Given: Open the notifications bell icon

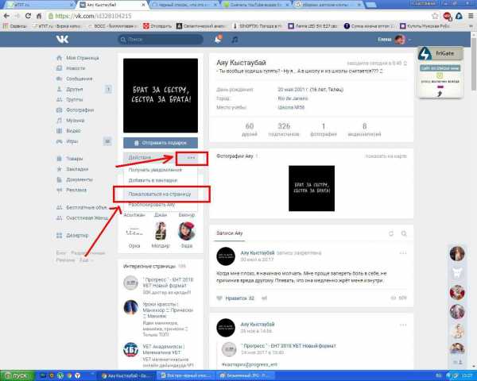Looking at the screenshot, I should click(x=218, y=39).
